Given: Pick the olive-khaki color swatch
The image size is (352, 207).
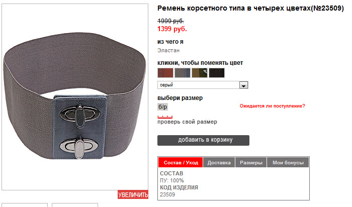Looking at the screenshot, I should pos(200,73).
